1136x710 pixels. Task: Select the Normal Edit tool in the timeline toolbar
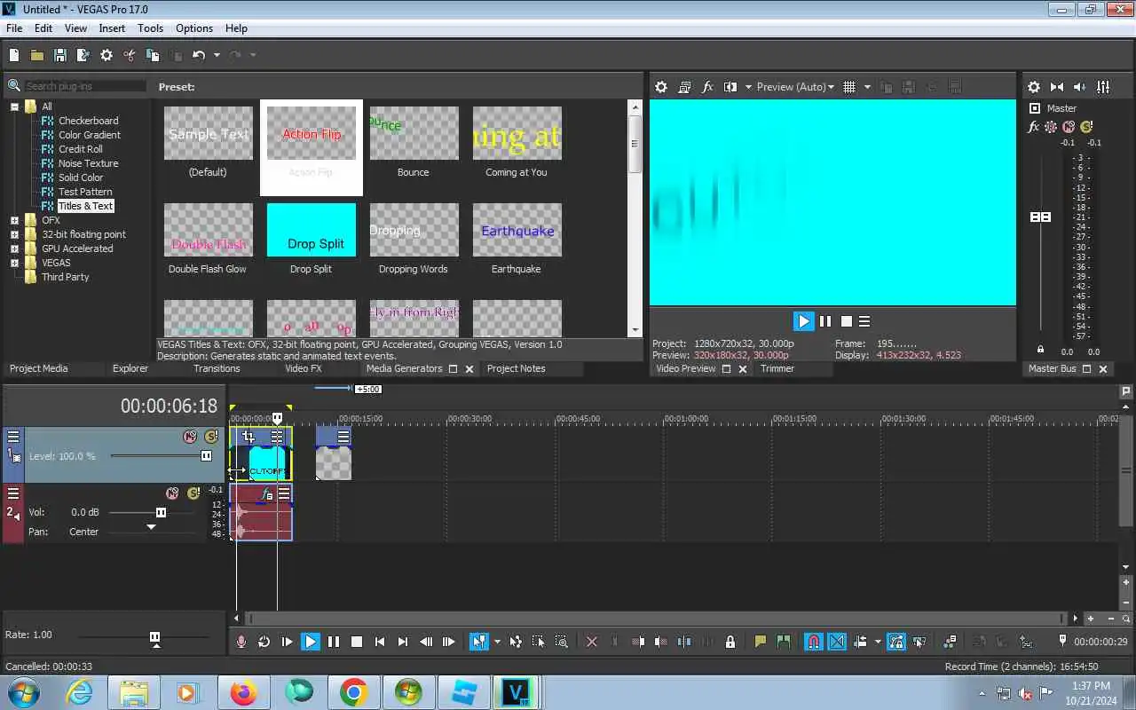479,642
